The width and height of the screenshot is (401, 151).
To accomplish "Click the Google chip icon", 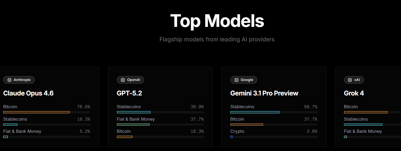I will tap(236, 80).
